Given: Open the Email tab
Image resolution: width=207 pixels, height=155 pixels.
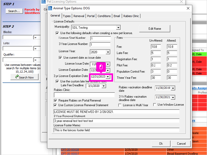Looking at the screenshot, I should click(117, 16).
